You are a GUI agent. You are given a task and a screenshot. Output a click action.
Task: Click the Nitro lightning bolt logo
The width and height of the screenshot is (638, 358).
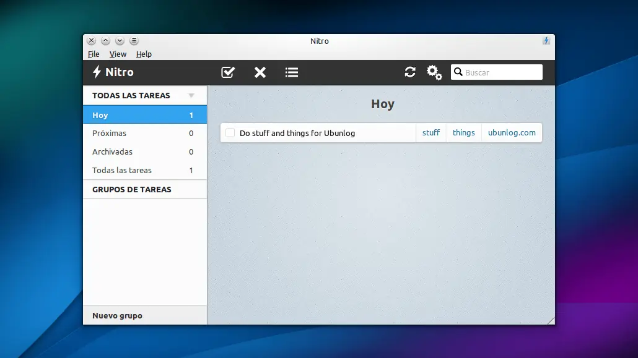(x=97, y=72)
